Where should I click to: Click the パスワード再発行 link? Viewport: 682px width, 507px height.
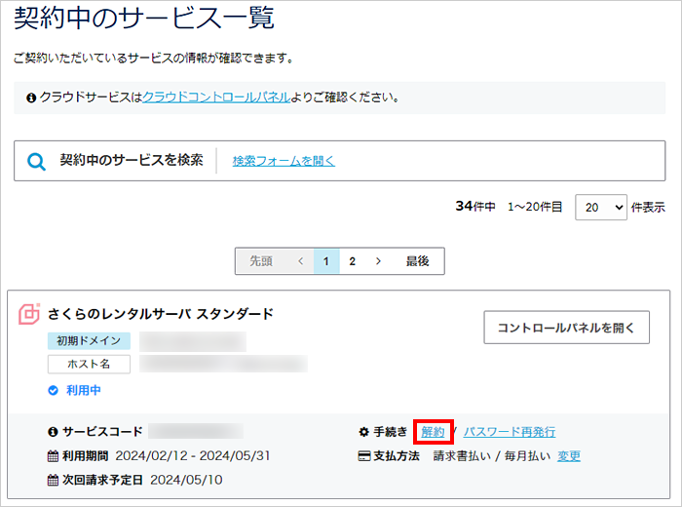point(510,432)
